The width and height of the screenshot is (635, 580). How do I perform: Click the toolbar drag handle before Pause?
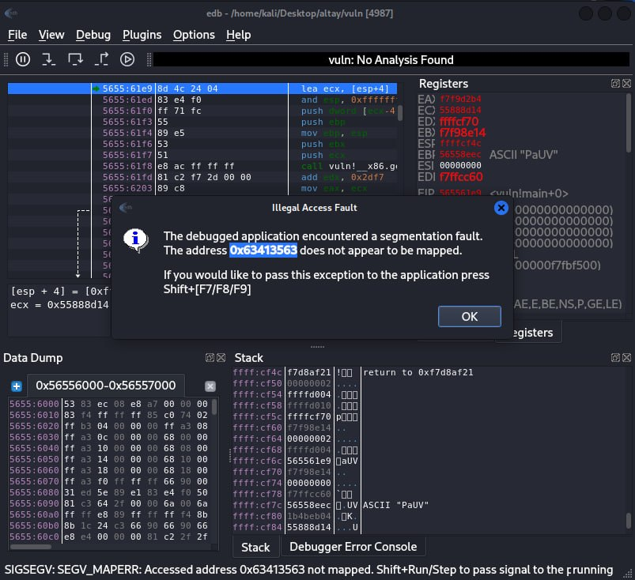click(6, 59)
